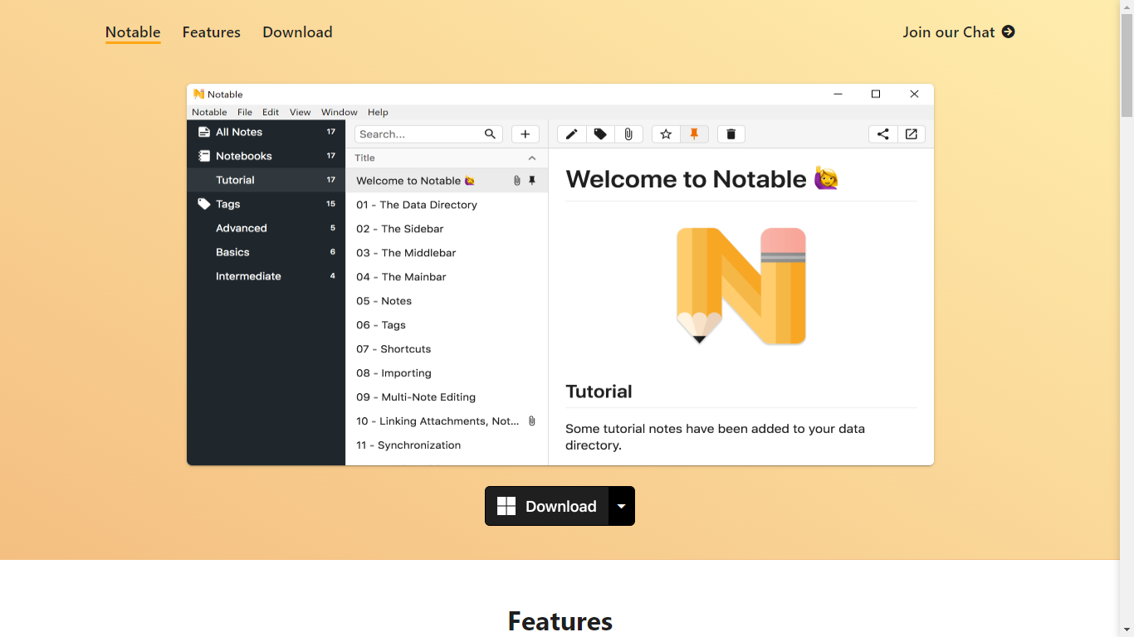Open the Download dropdown arrow
Screen dimensions: 1134x637
click(x=621, y=506)
